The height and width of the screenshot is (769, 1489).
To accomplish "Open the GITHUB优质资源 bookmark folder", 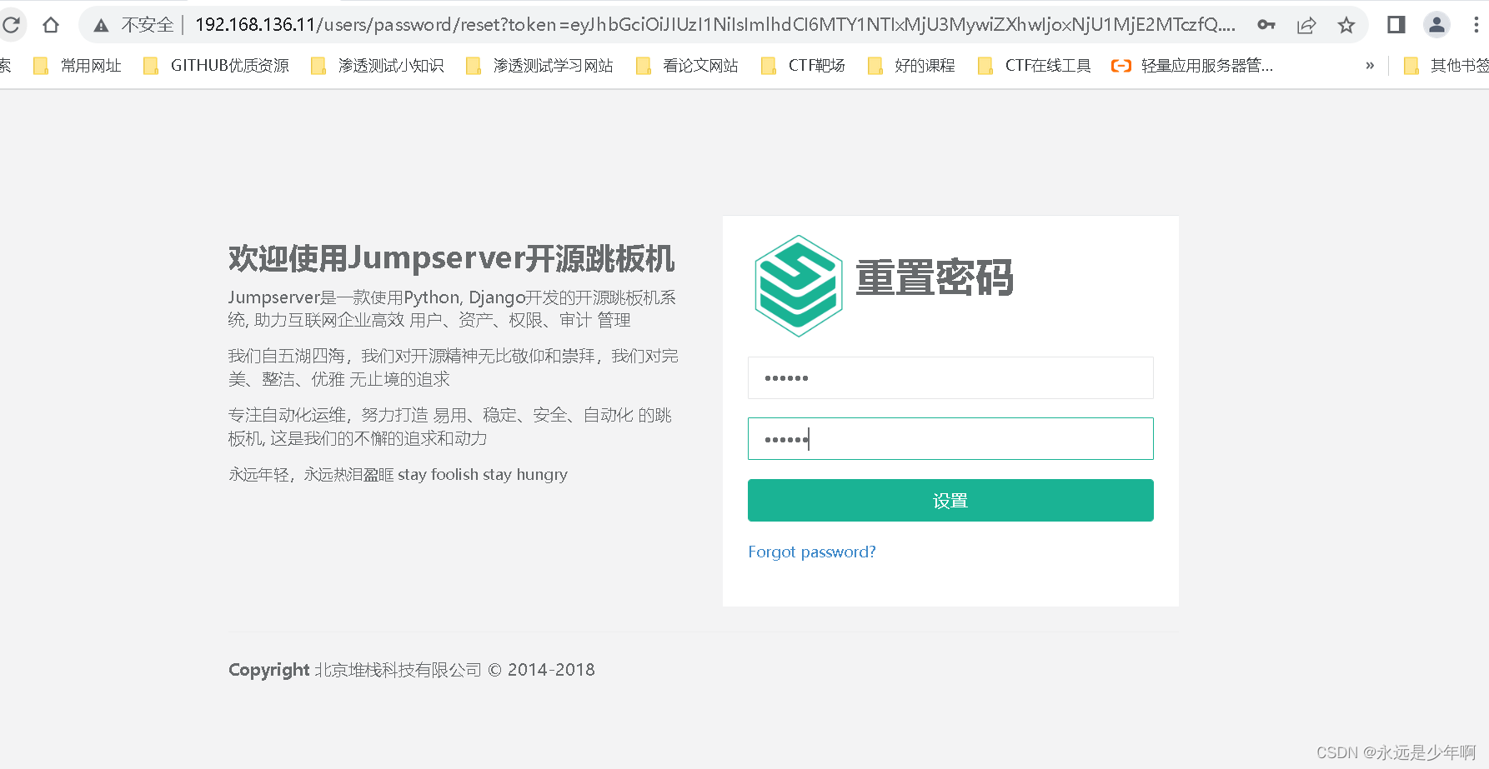I will 216,66.
